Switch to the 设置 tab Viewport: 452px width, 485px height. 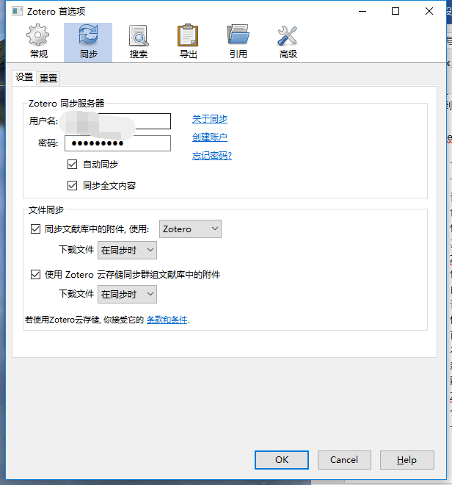pyautogui.click(x=24, y=77)
